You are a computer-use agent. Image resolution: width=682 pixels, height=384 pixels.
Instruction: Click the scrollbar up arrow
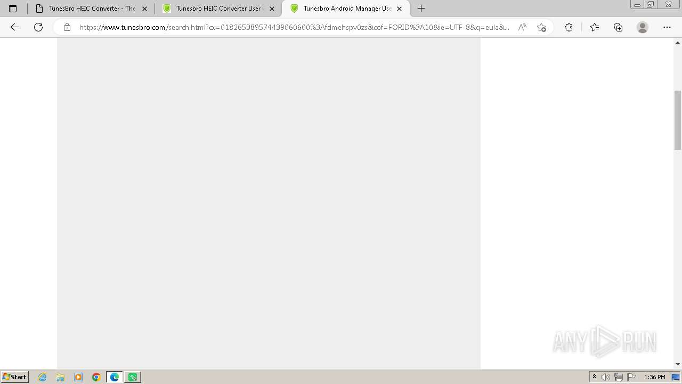tap(678, 42)
